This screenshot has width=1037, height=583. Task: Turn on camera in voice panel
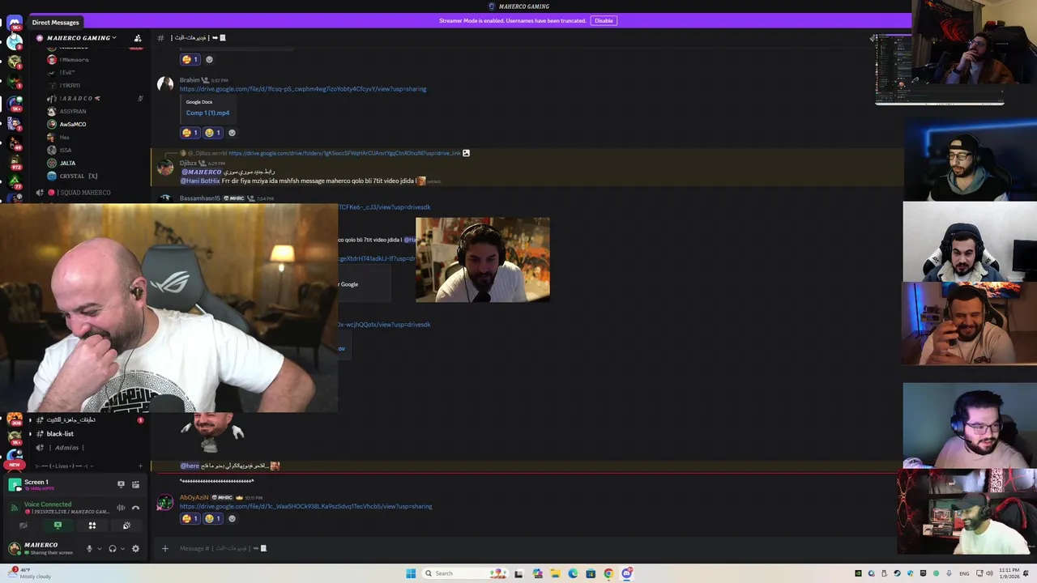point(23,526)
